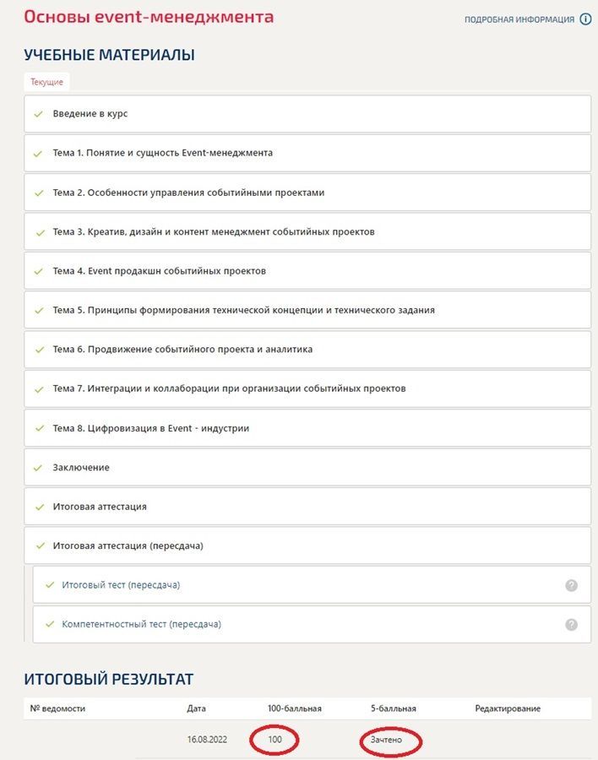598x760 pixels.
Task: Select the Текущие tab
Action: 47,82
